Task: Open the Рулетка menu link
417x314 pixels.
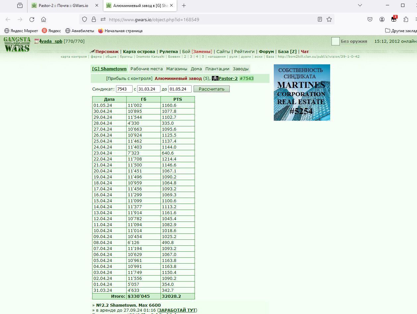Action: point(169,51)
